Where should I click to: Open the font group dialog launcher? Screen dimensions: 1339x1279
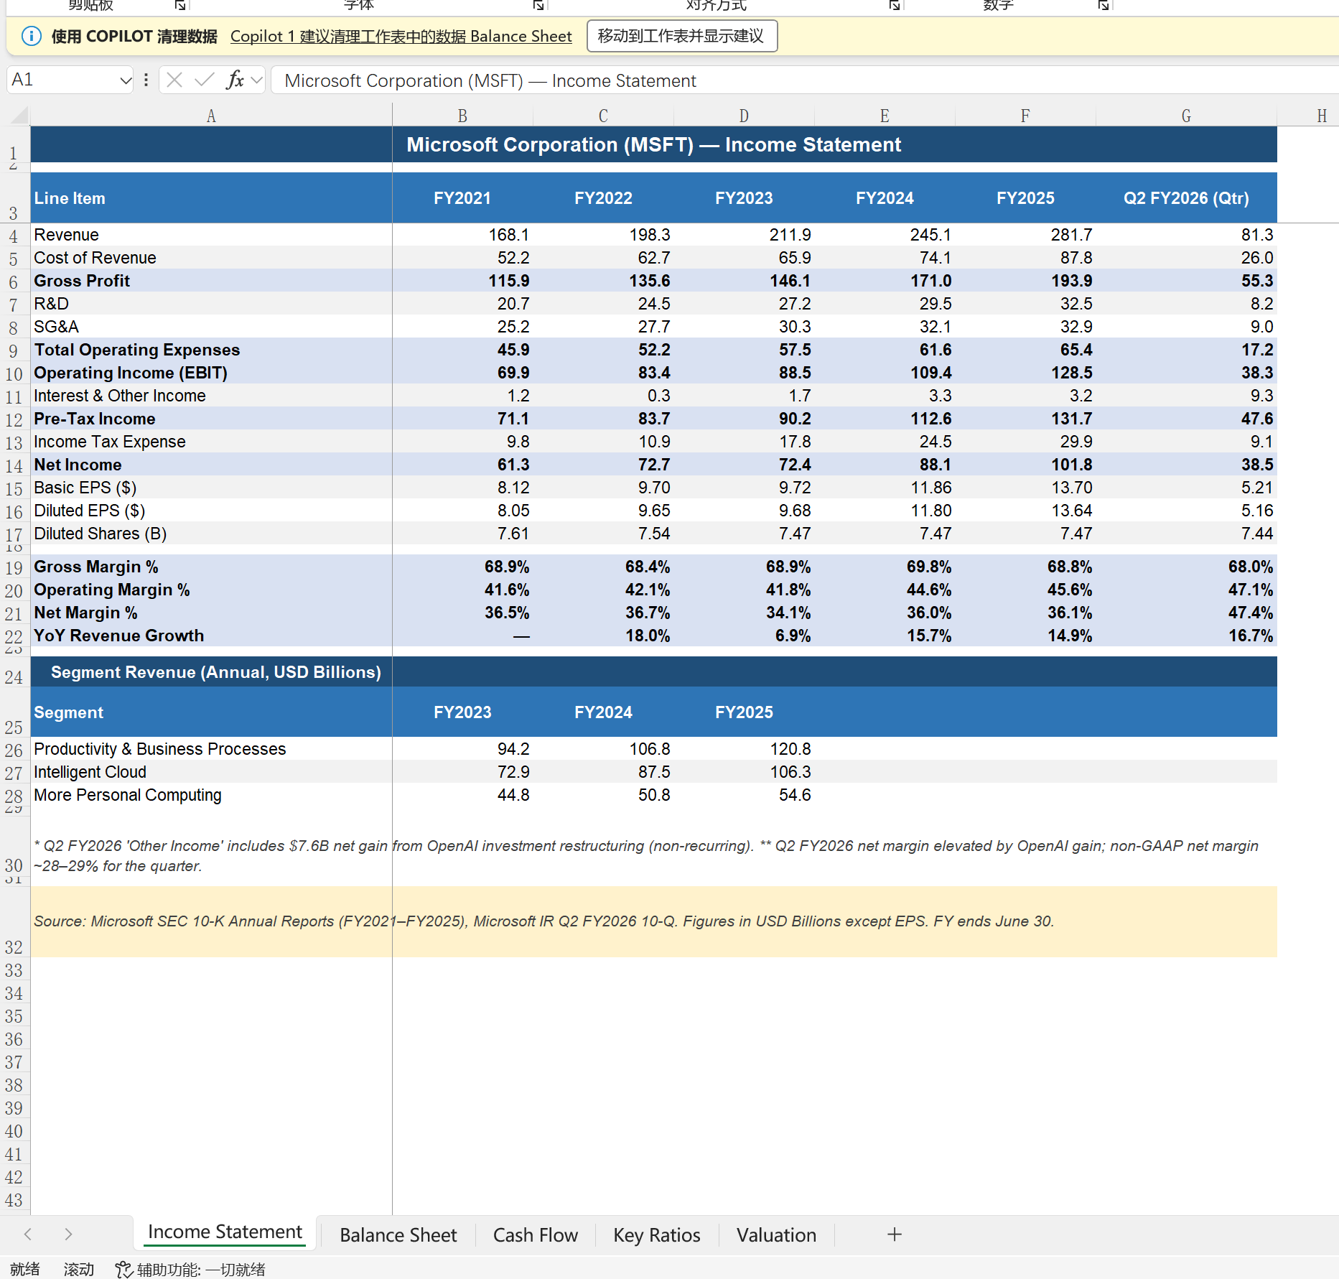tap(538, 6)
